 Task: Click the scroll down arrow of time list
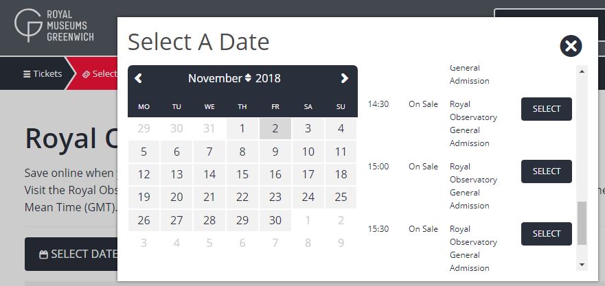(x=582, y=264)
